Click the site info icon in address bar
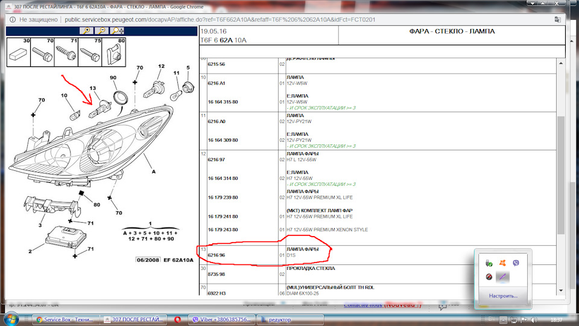The width and height of the screenshot is (579, 326). [x=13, y=19]
